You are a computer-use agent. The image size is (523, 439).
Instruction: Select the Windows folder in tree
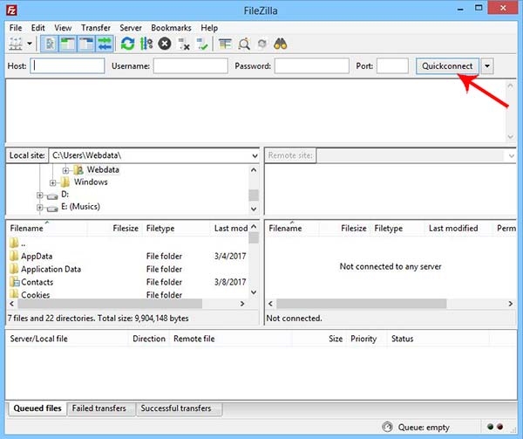91,182
